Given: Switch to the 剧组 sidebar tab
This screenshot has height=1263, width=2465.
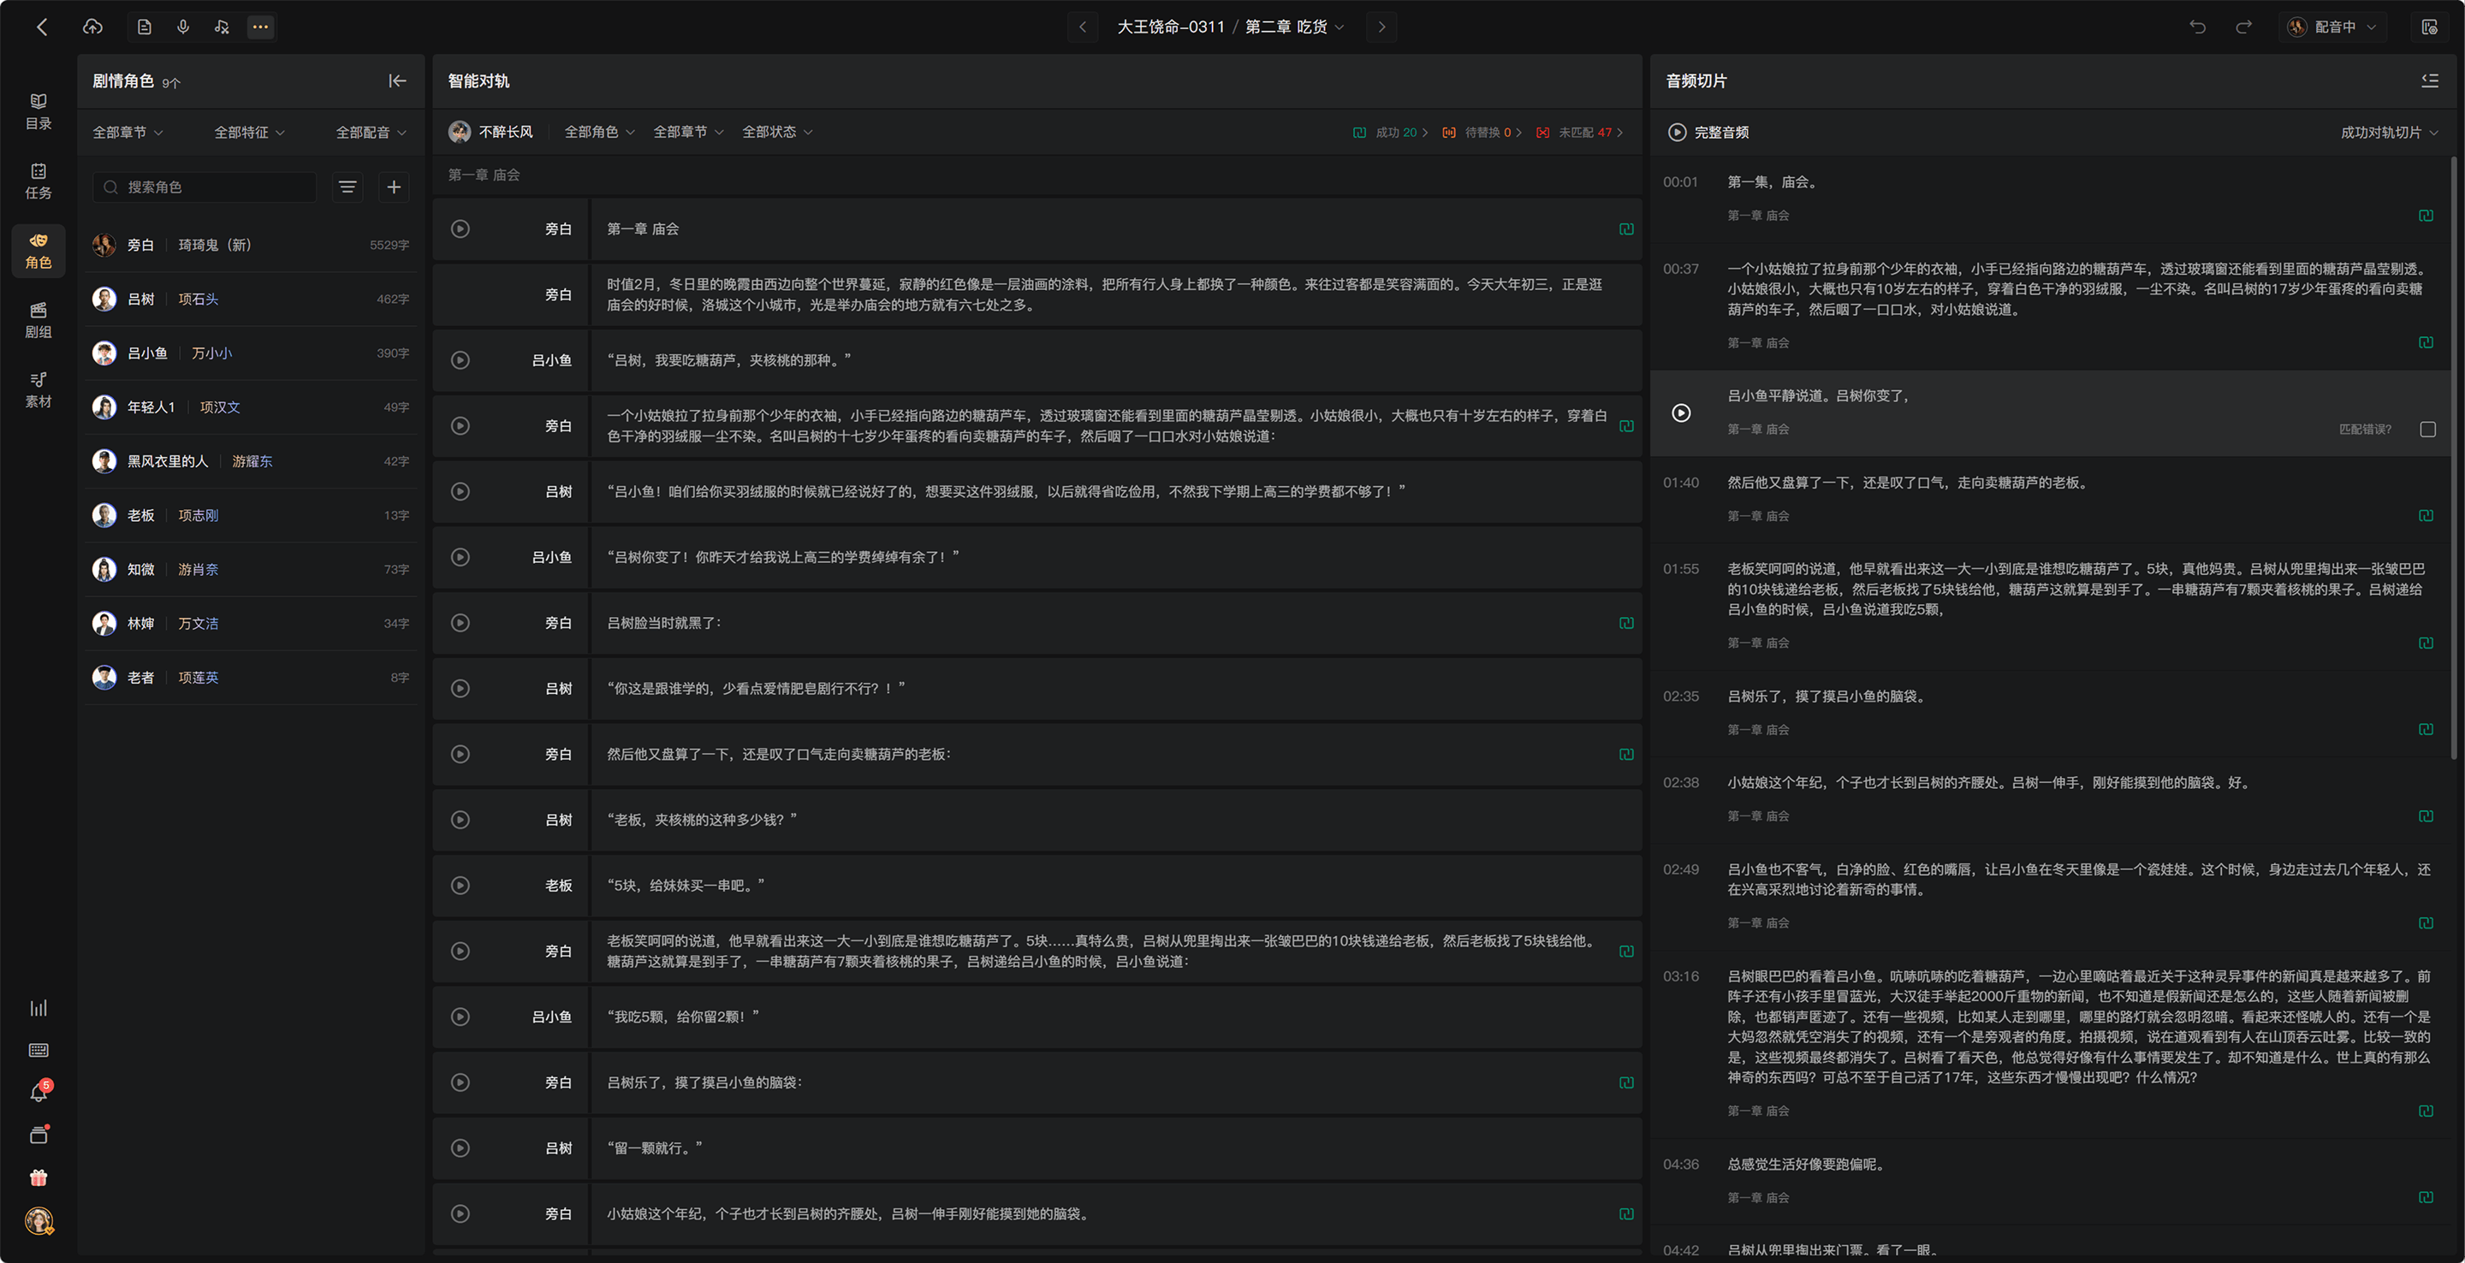Looking at the screenshot, I should pyautogui.click(x=39, y=321).
